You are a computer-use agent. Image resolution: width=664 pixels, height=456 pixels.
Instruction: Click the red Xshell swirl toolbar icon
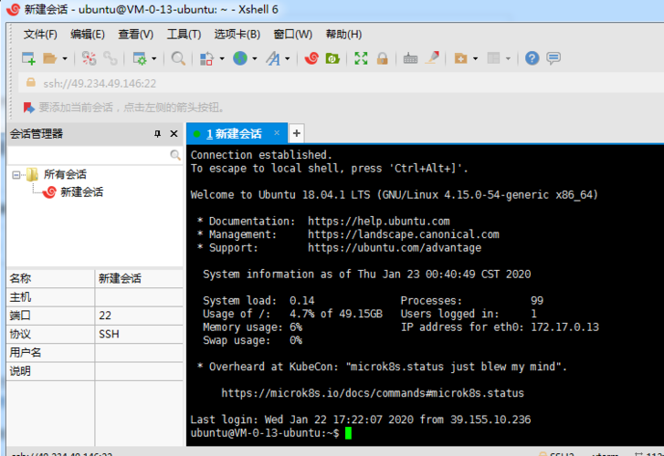click(x=311, y=58)
